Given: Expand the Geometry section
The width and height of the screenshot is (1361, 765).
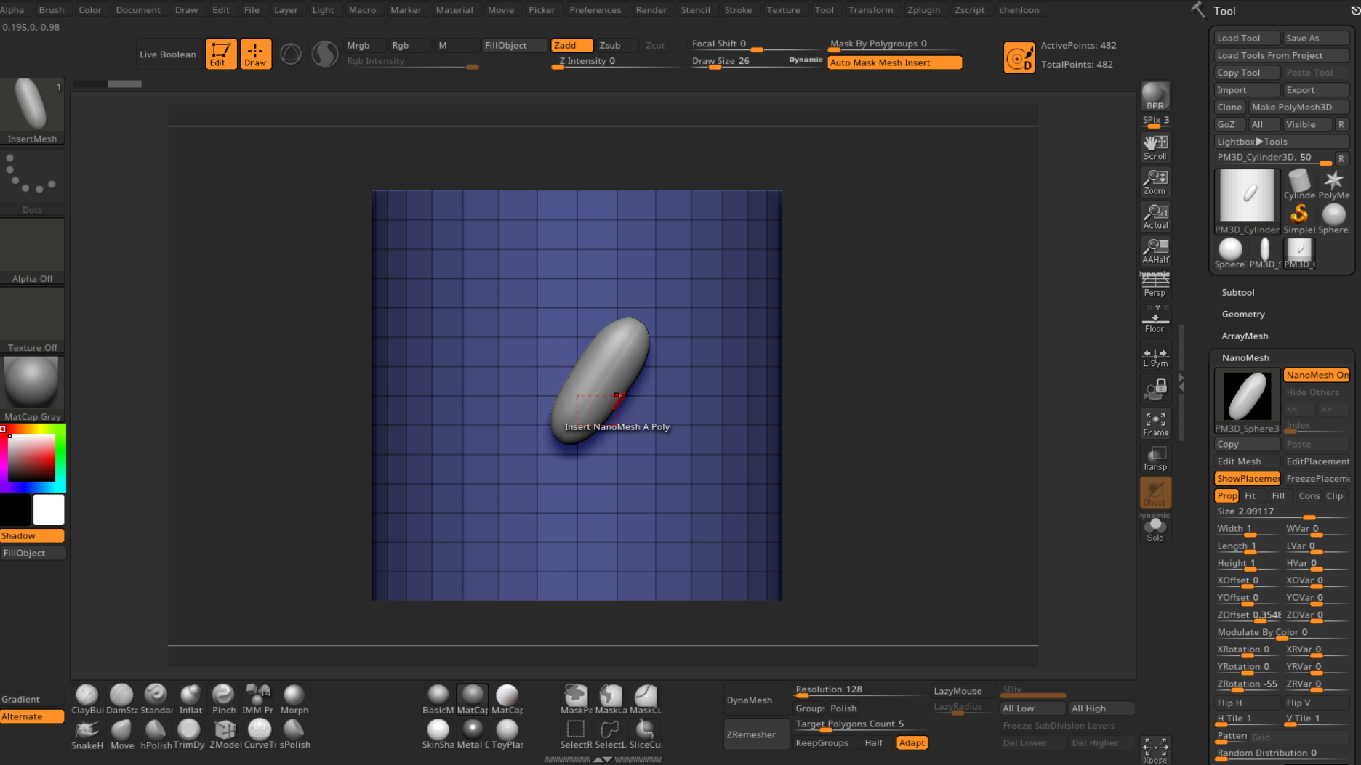Looking at the screenshot, I should pyautogui.click(x=1242, y=314).
